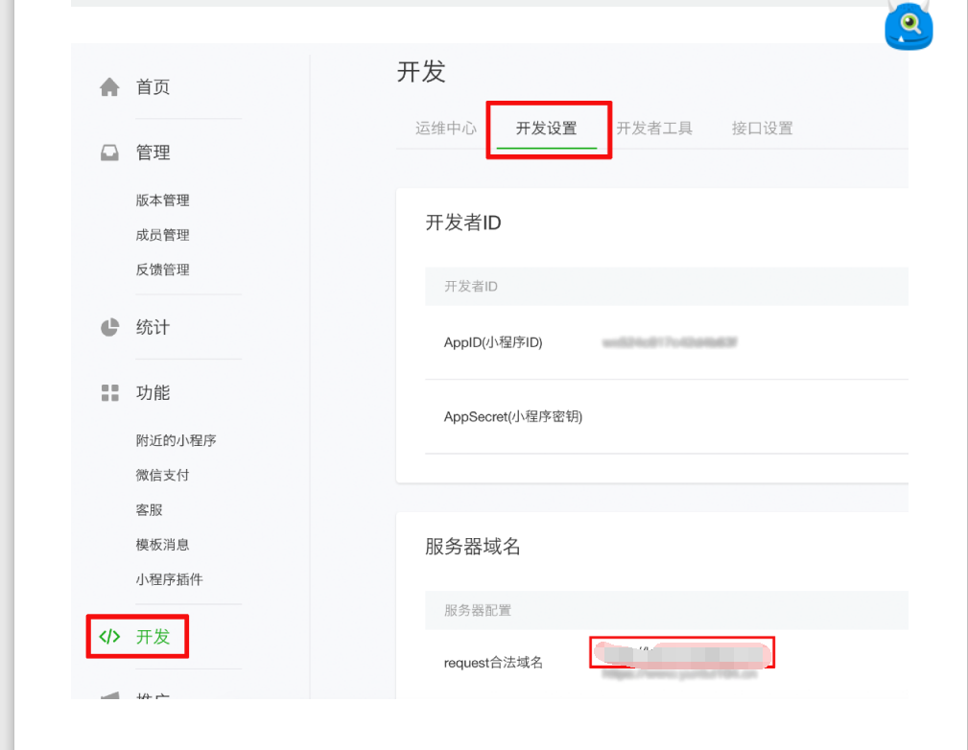Click the AppID(小程序ID) label
The height and width of the screenshot is (750, 968).
pyautogui.click(x=493, y=342)
